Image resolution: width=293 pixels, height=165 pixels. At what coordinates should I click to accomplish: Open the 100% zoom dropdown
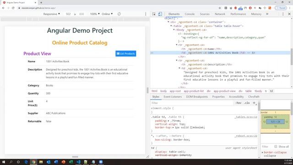95,14
